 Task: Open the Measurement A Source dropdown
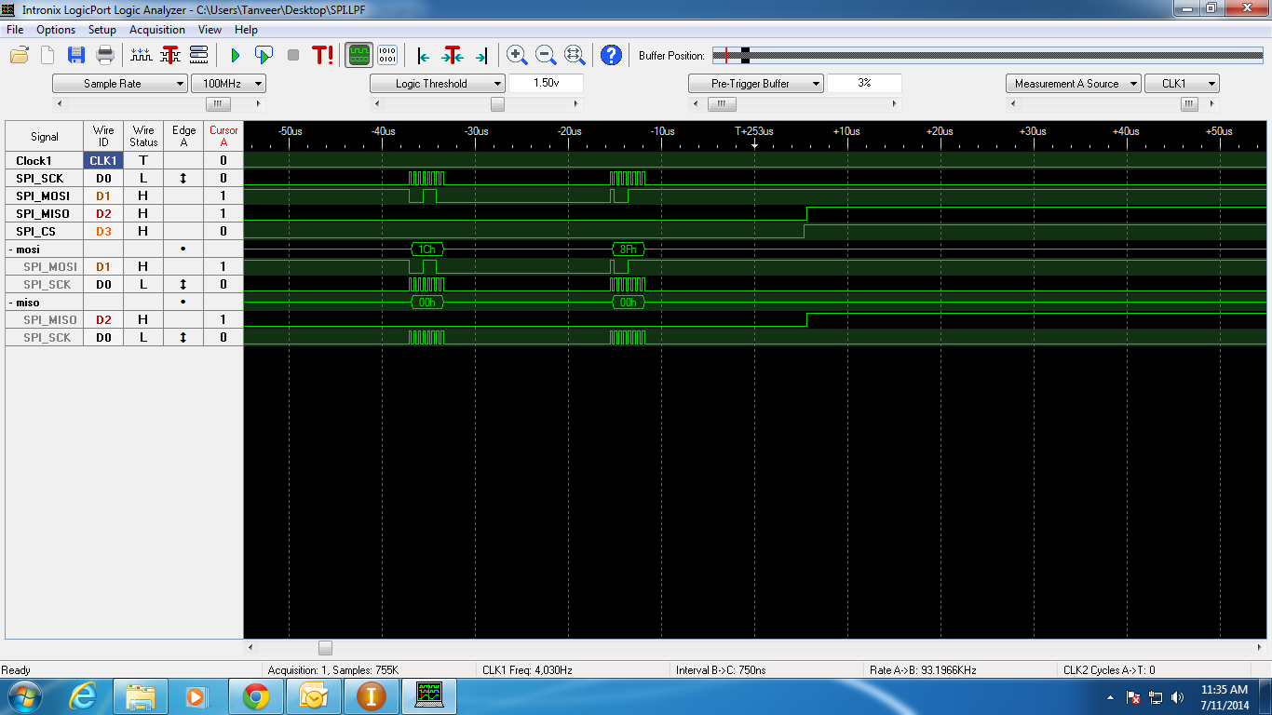1074,84
